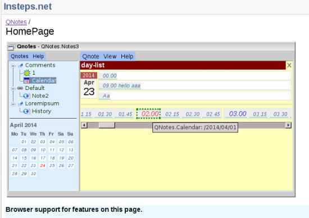Click the timeline scrollbar left arrow
This screenshot has width=309, height=218.
(84, 125)
